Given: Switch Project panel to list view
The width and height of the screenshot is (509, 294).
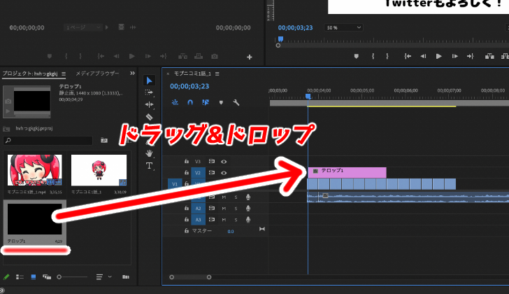Looking at the screenshot, I should coord(20,276).
